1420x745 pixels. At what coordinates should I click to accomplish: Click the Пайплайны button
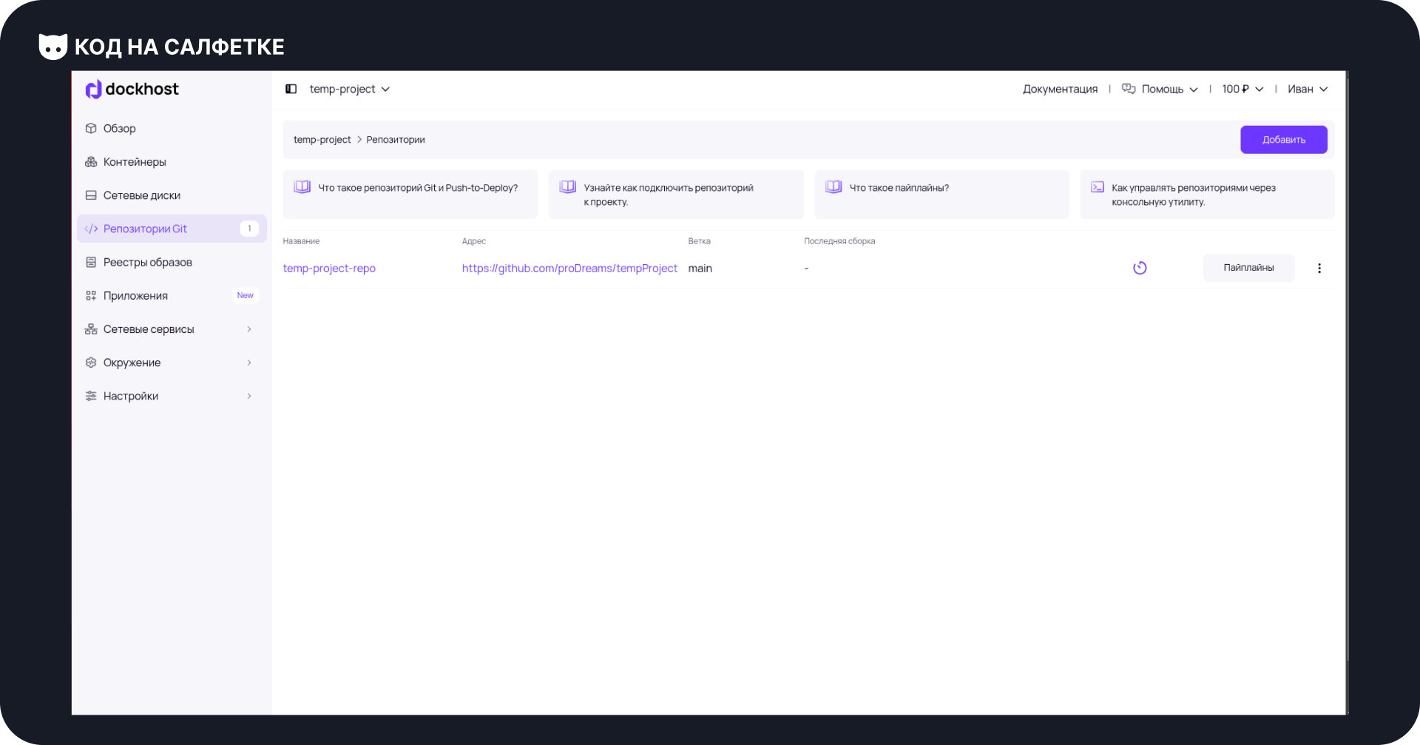[x=1248, y=268]
